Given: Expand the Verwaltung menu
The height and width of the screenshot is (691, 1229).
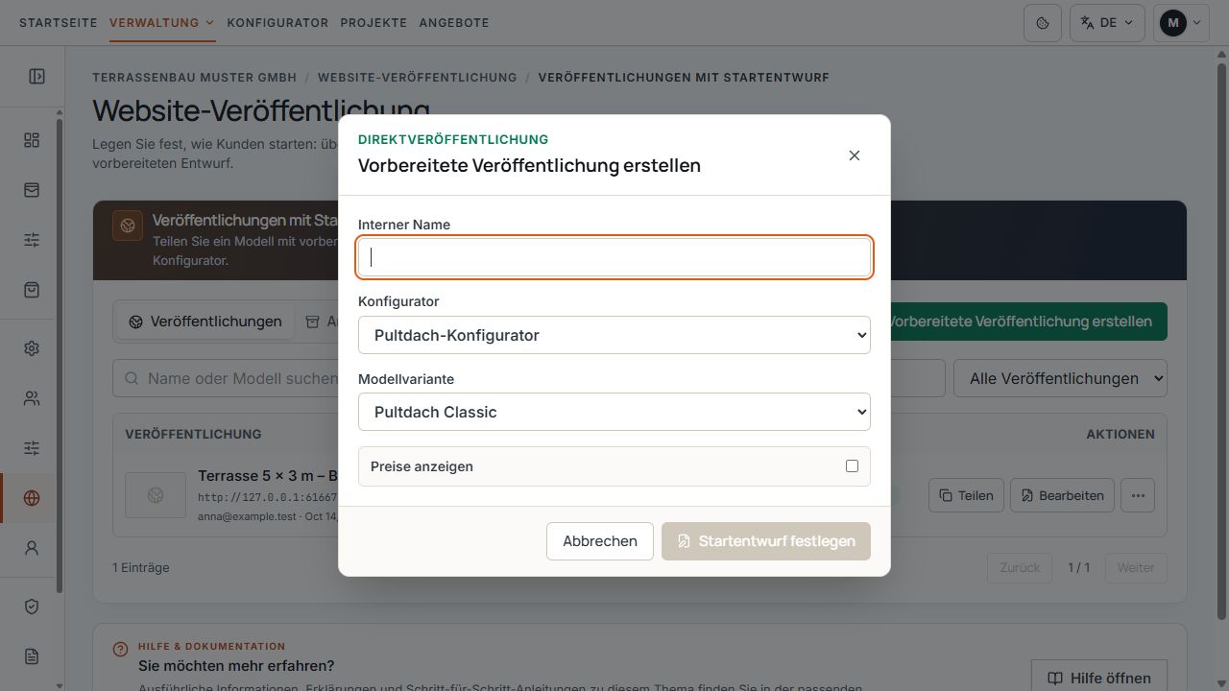Looking at the screenshot, I should 161,22.
